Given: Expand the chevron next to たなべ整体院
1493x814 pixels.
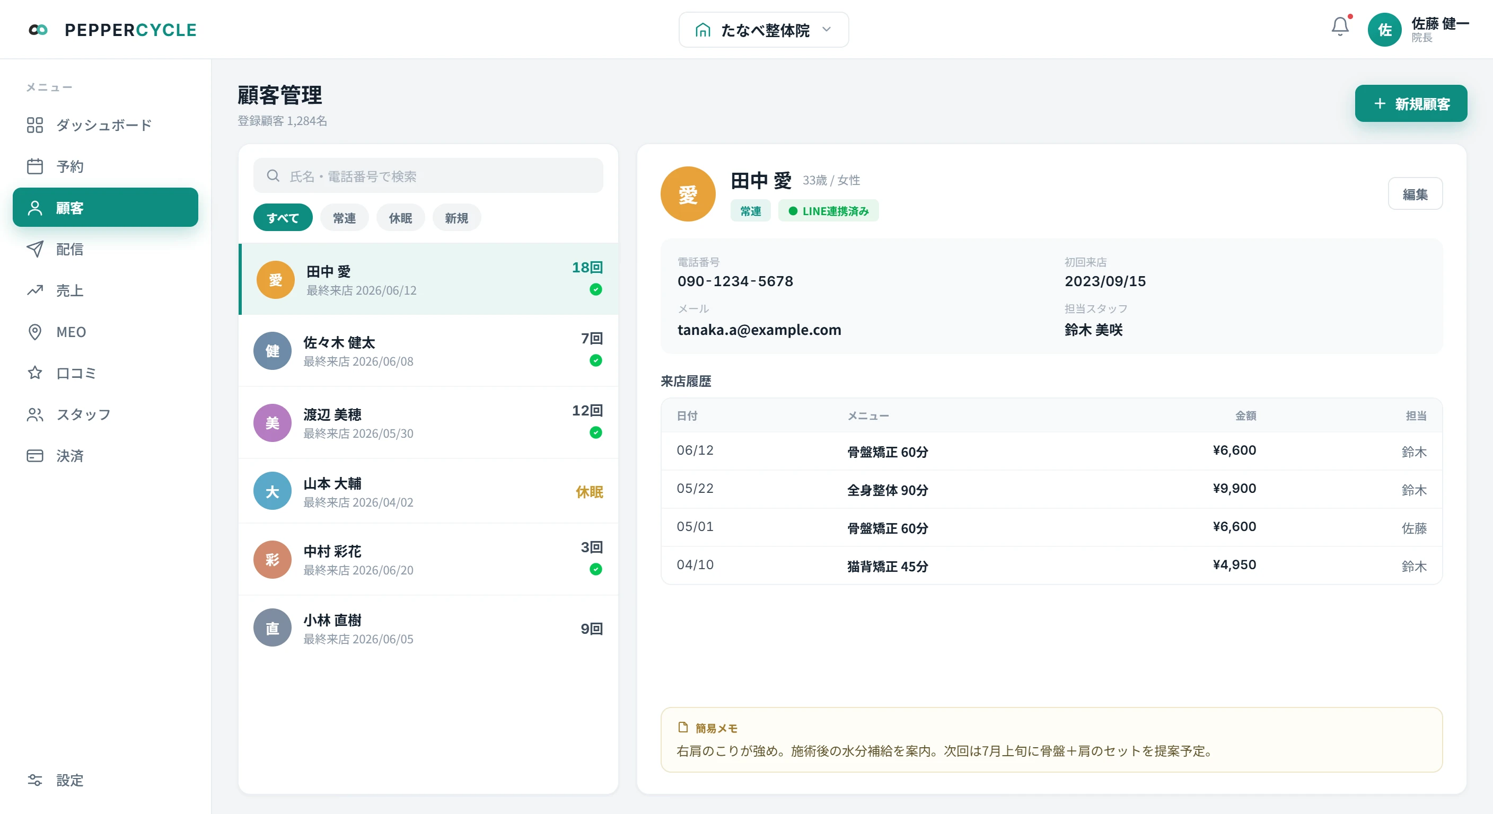Looking at the screenshot, I should (827, 30).
